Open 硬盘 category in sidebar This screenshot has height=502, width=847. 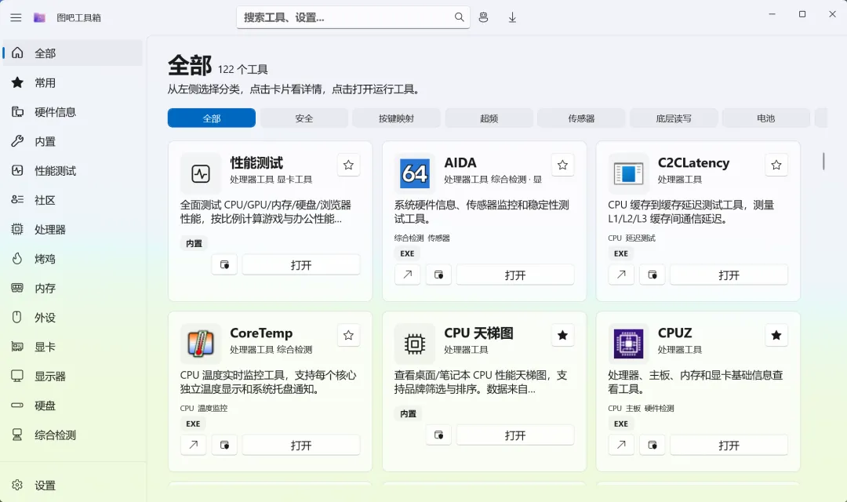73,406
